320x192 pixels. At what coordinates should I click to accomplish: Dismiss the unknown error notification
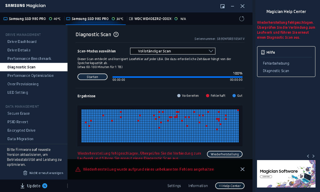(242, 169)
